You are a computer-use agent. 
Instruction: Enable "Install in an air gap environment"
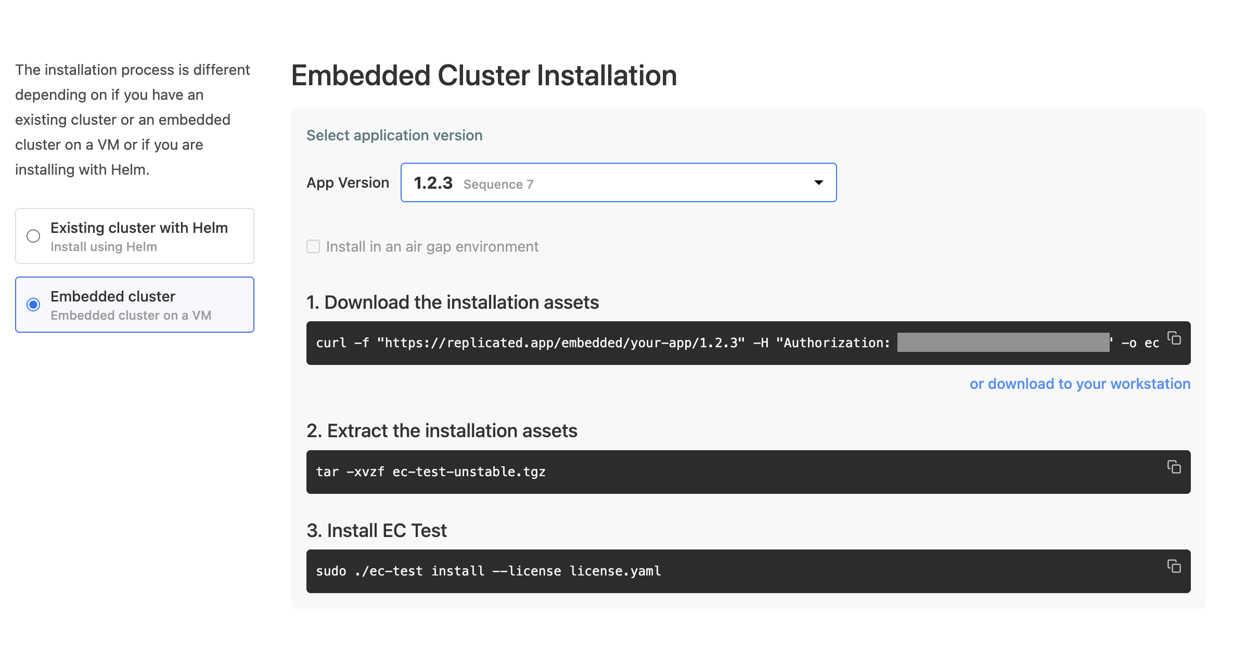[313, 246]
